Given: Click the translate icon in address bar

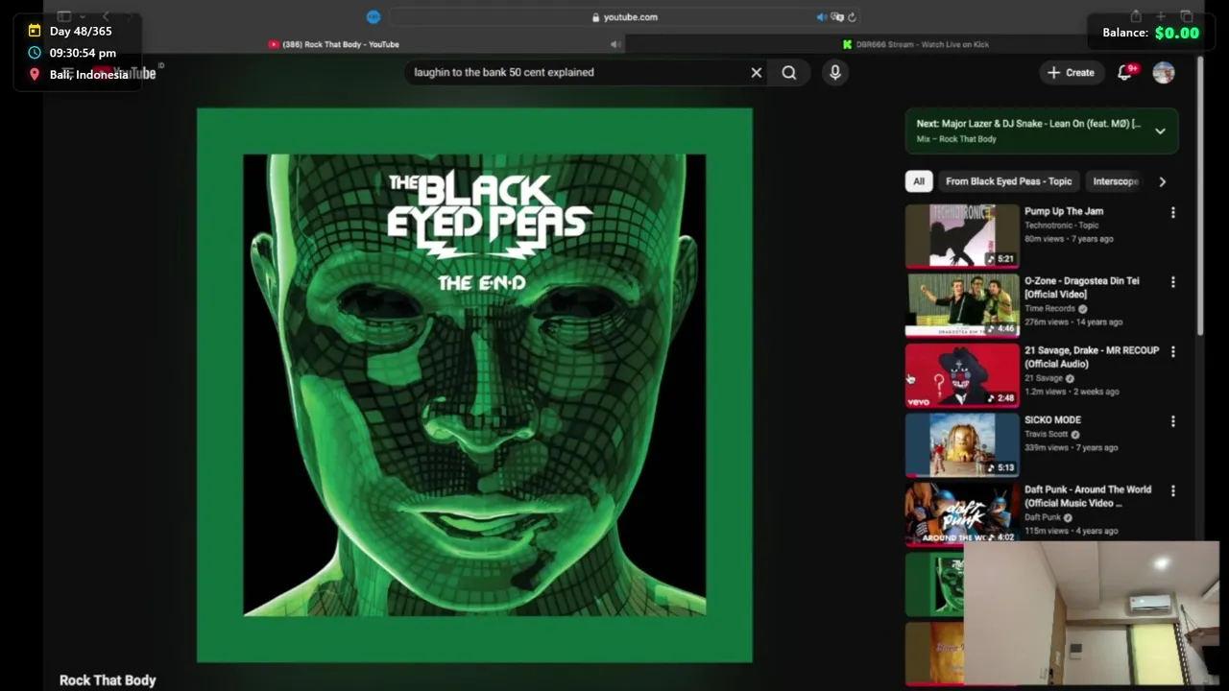Looking at the screenshot, I should 837,16.
